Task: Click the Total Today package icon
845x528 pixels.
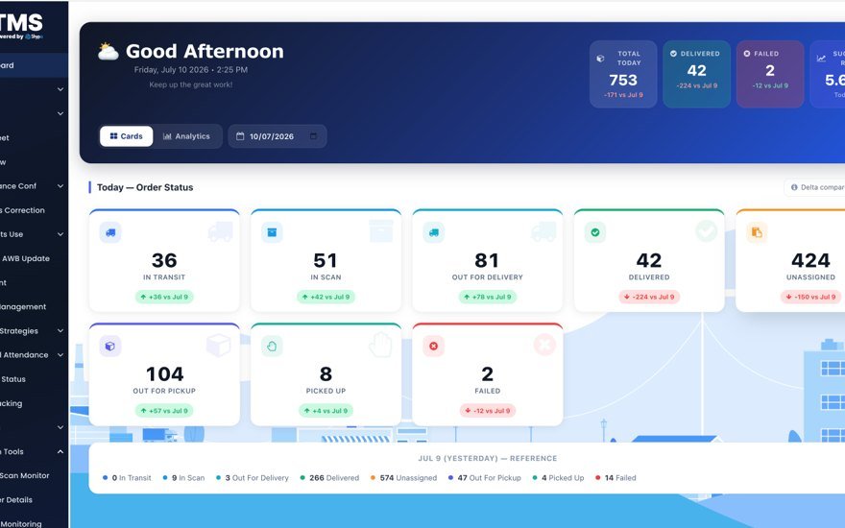Action: coord(600,59)
